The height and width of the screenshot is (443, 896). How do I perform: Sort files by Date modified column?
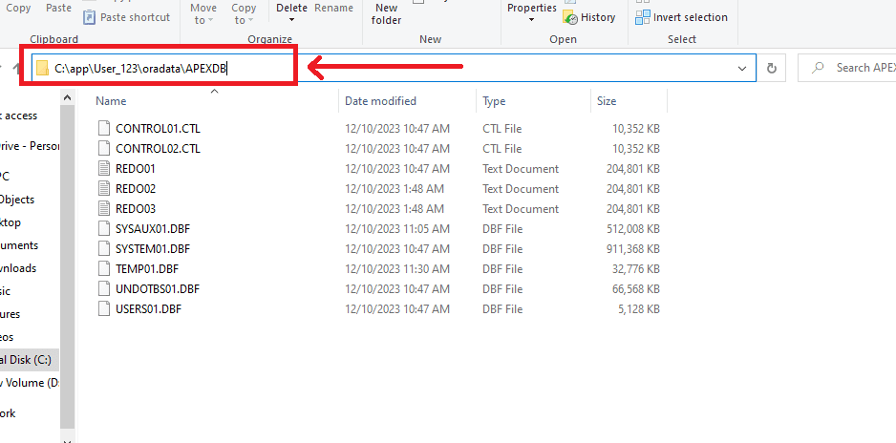(380, 101)
